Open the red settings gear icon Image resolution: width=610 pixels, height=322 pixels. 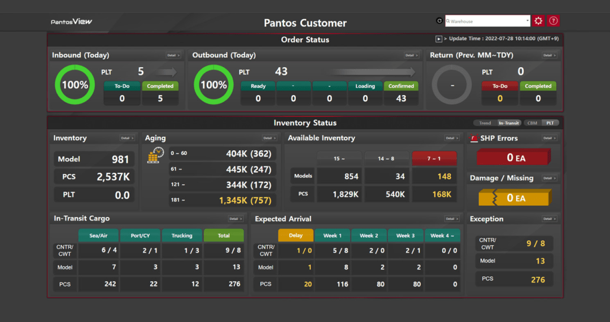(538, 21)
